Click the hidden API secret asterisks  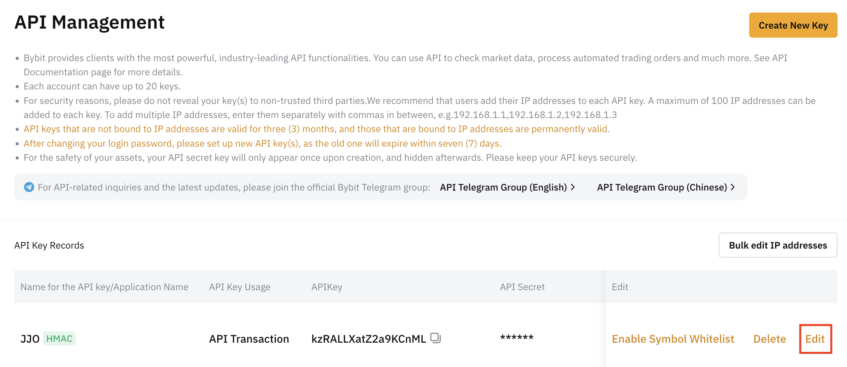click(517, 337)
